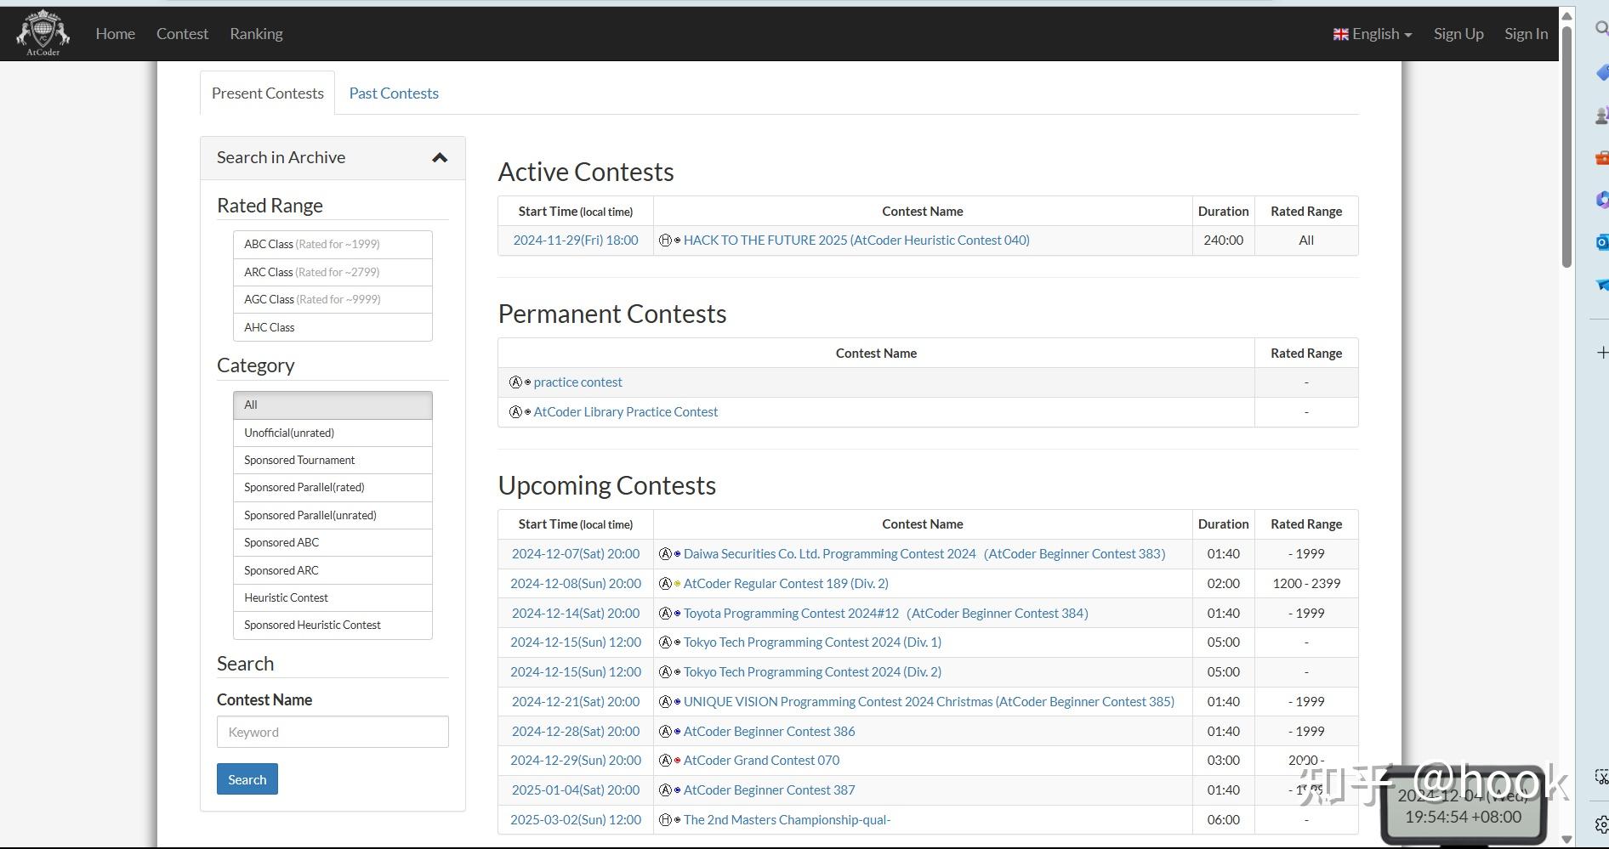Click the screenshot tool icon in the sidebar
1609x849 pixels.
(1601, 777)
